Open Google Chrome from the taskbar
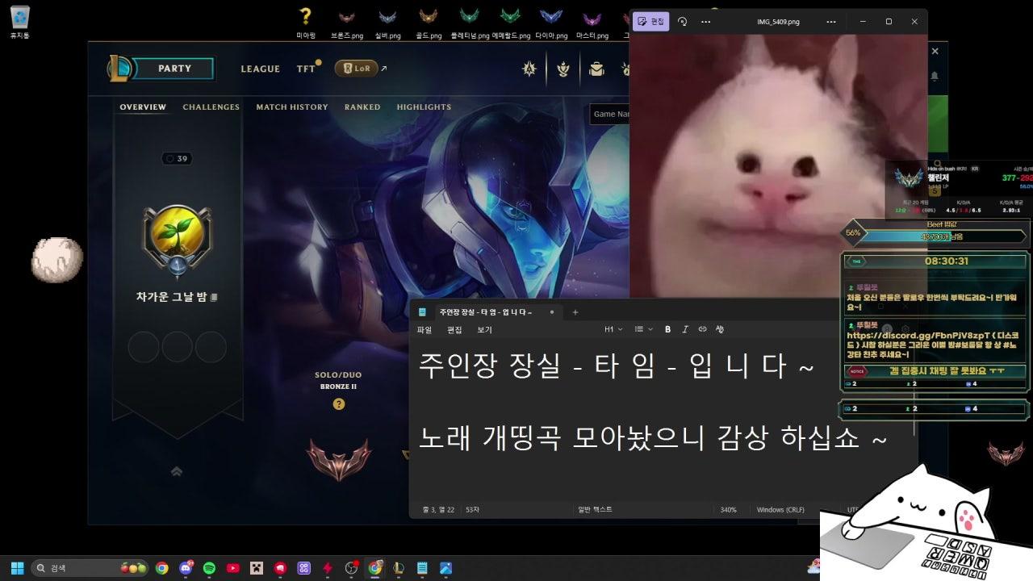This screenshot has height=581, width=1033. click(161, 568)
